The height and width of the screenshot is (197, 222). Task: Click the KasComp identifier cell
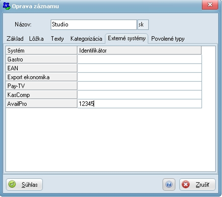(139, 95)
